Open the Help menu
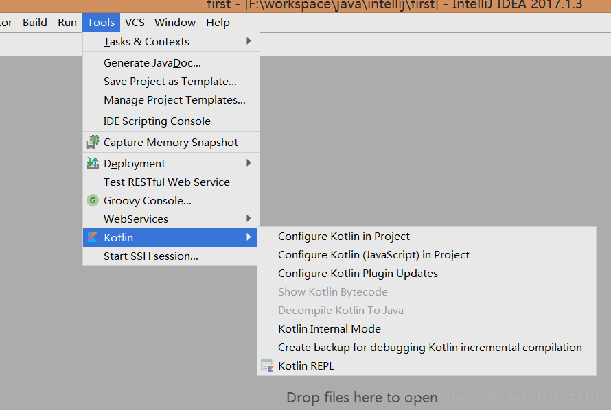This screenshot has width=611, height=410. (218, 23)
